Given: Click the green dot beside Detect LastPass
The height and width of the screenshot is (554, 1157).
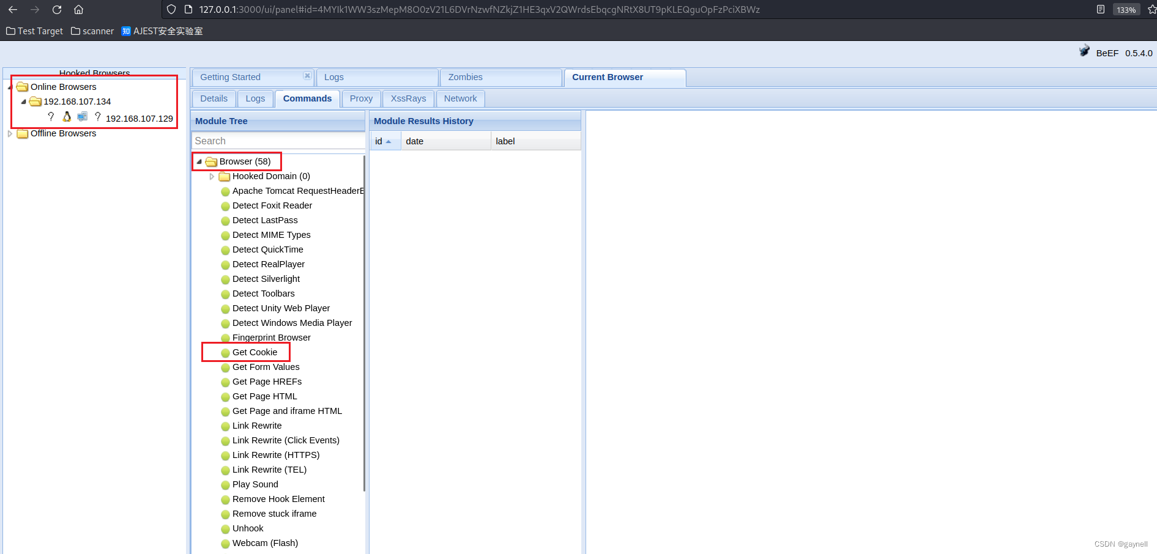Looking at the screenshot, I should click(225, 221).
